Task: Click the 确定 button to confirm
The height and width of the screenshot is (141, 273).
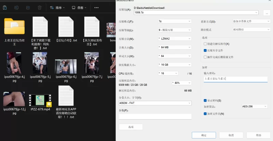Action: pyautogui.click(x=204, y=135)
